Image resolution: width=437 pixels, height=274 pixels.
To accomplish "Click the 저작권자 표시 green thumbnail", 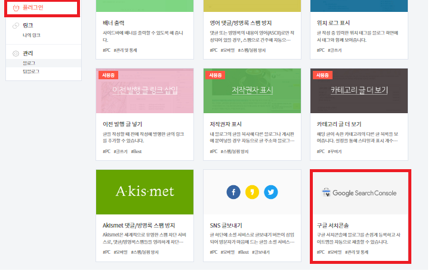I will [x=252, y=91].
